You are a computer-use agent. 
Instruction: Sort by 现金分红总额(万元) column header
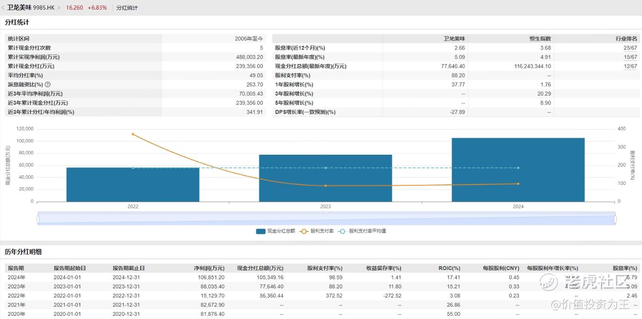click(261, 268)
